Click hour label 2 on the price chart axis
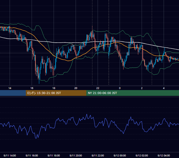 [142, 88]
